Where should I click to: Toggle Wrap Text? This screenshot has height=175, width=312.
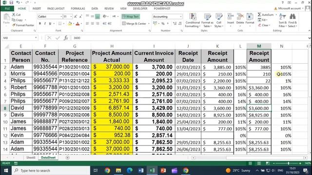tap(131, 17)
